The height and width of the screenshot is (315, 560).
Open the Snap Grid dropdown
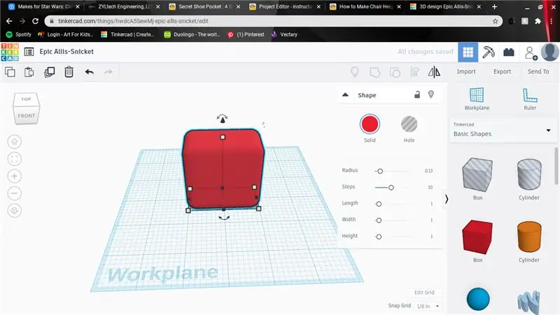[x=428, y=306]
